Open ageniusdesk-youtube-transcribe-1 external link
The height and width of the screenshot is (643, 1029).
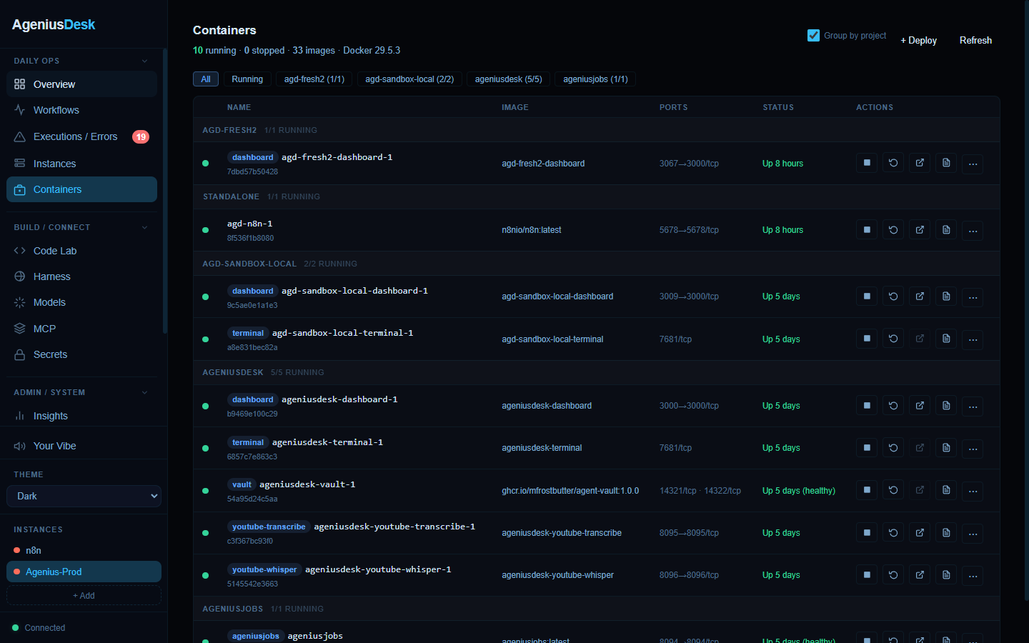pos(920,533)
